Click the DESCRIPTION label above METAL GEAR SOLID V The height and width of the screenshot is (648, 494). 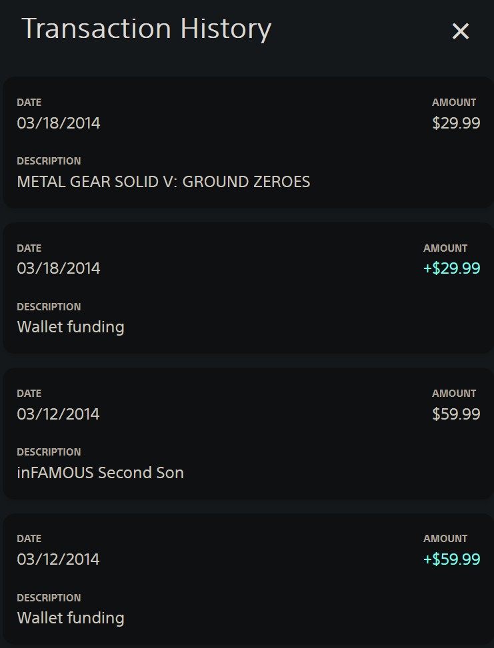(x=49, y=161)
